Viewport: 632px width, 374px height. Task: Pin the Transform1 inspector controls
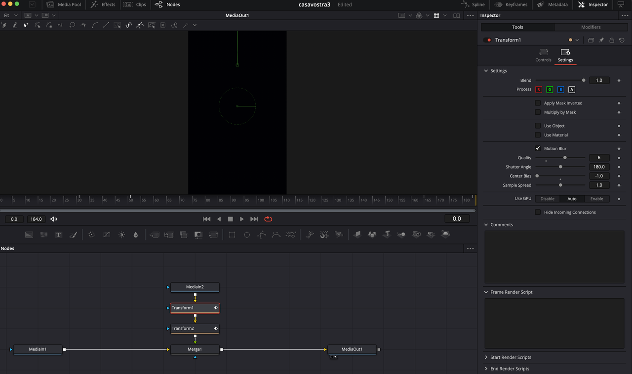point(601,40)
